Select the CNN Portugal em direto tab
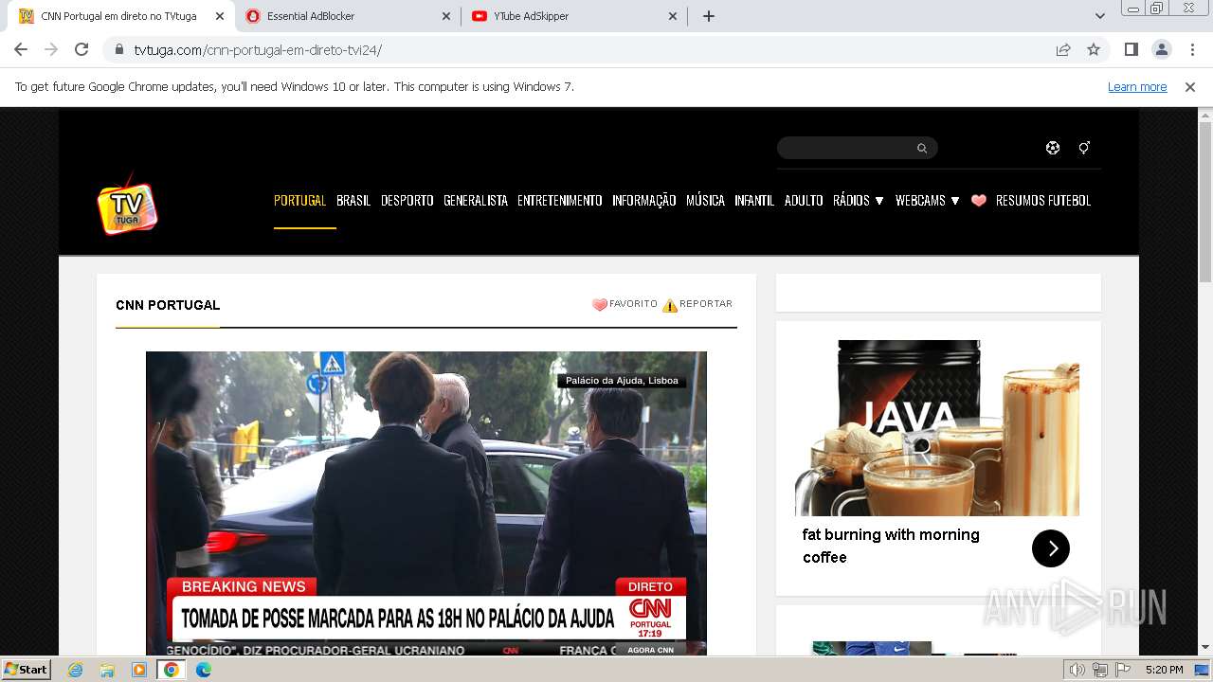The image size is (1213, 682). [x=121, y=16]
